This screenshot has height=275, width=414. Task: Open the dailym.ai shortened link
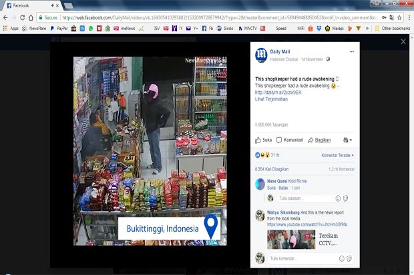pos(278,93)
